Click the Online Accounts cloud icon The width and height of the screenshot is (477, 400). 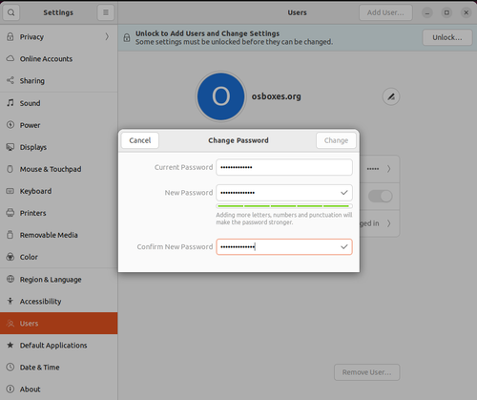pyautogui.click(x=10, y=58)
